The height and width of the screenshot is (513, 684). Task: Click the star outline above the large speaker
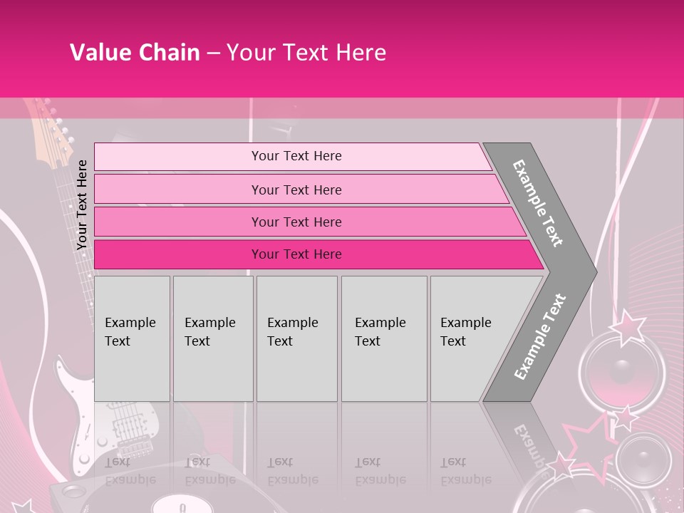(627, 326)
